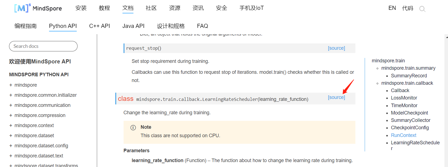
Task: Open source link for LearningRateScheduler
Action: click(x=336, y=97)
